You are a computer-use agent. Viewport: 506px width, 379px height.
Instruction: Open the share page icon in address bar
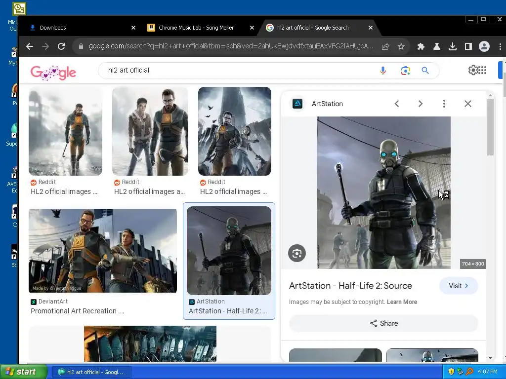click(x=385, y=46)
